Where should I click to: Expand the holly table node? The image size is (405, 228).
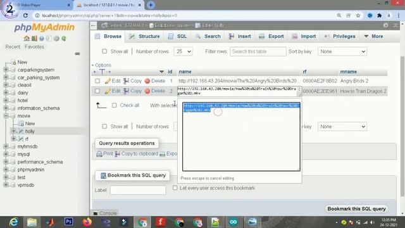click(13, 131)
